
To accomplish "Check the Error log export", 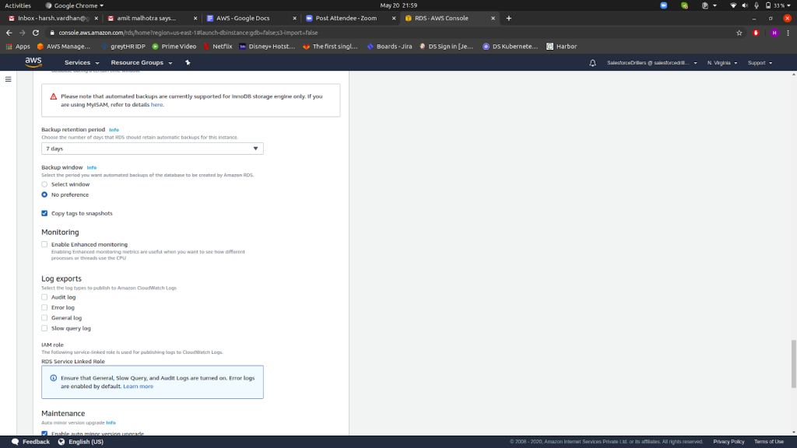I will (44, 307).
